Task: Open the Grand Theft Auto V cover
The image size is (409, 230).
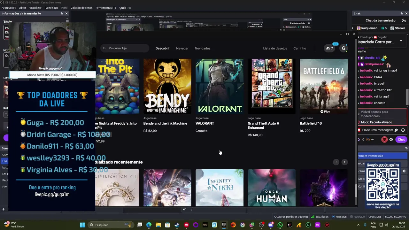Action: [x=271, y=86]
